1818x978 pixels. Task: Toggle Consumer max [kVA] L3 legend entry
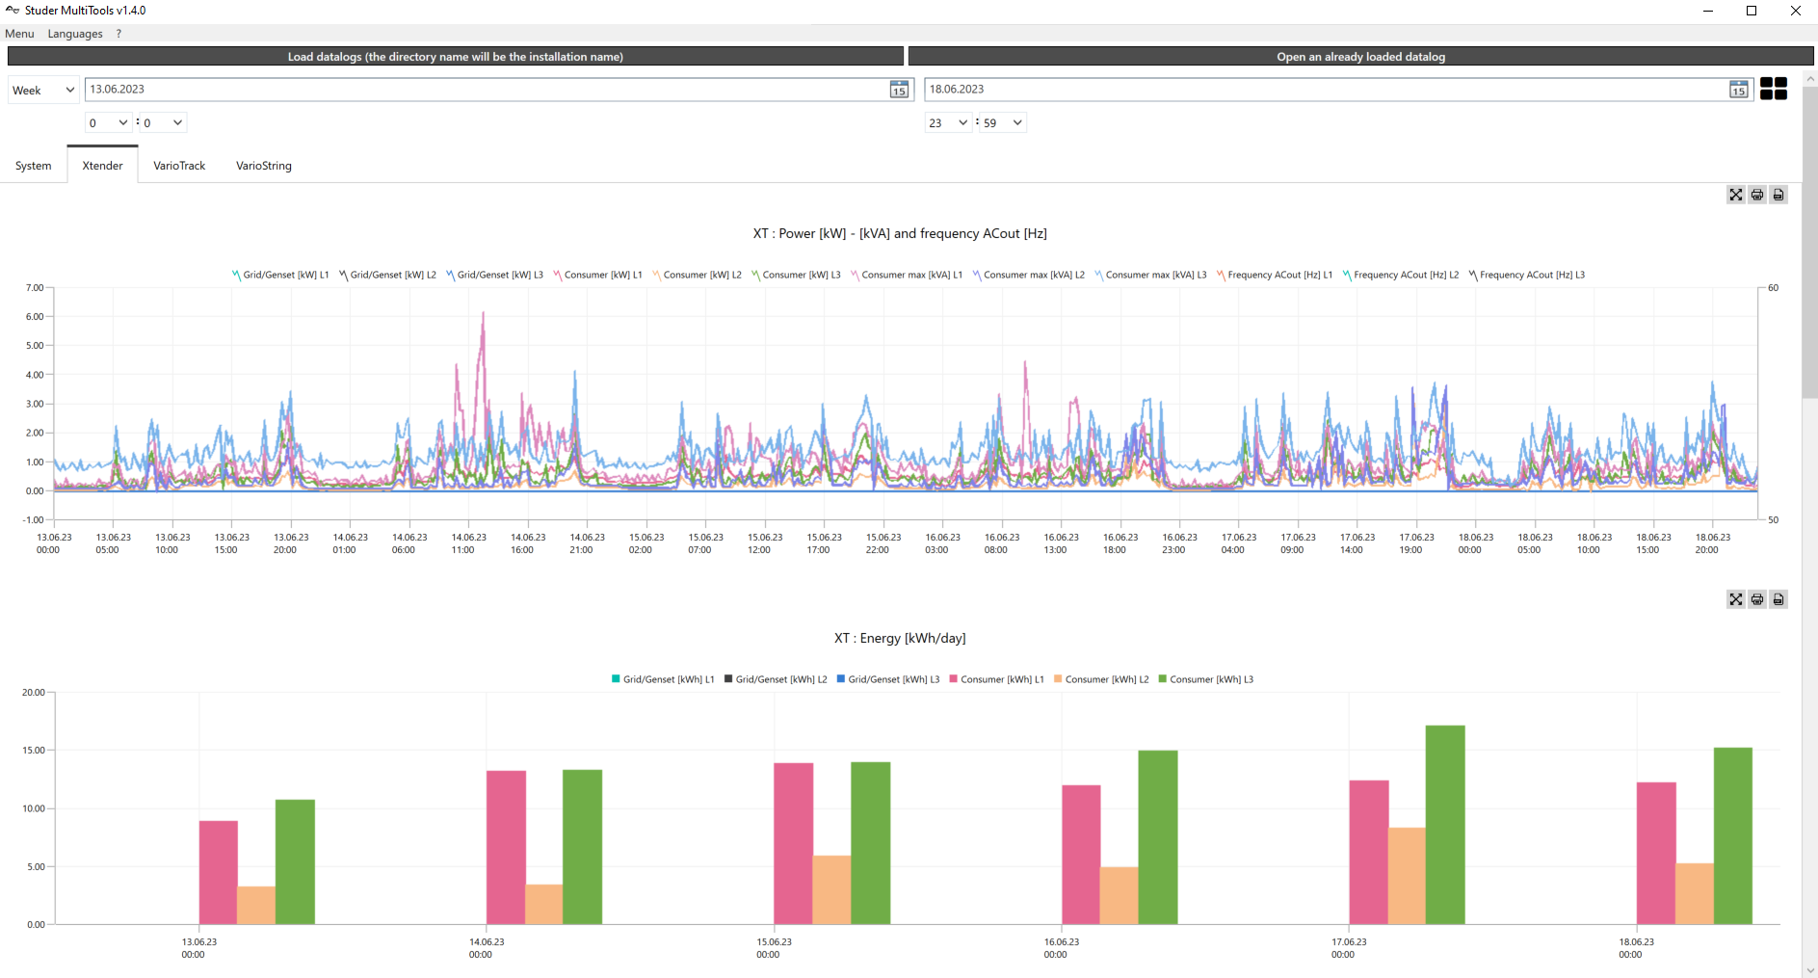(x=1150, y=276)
